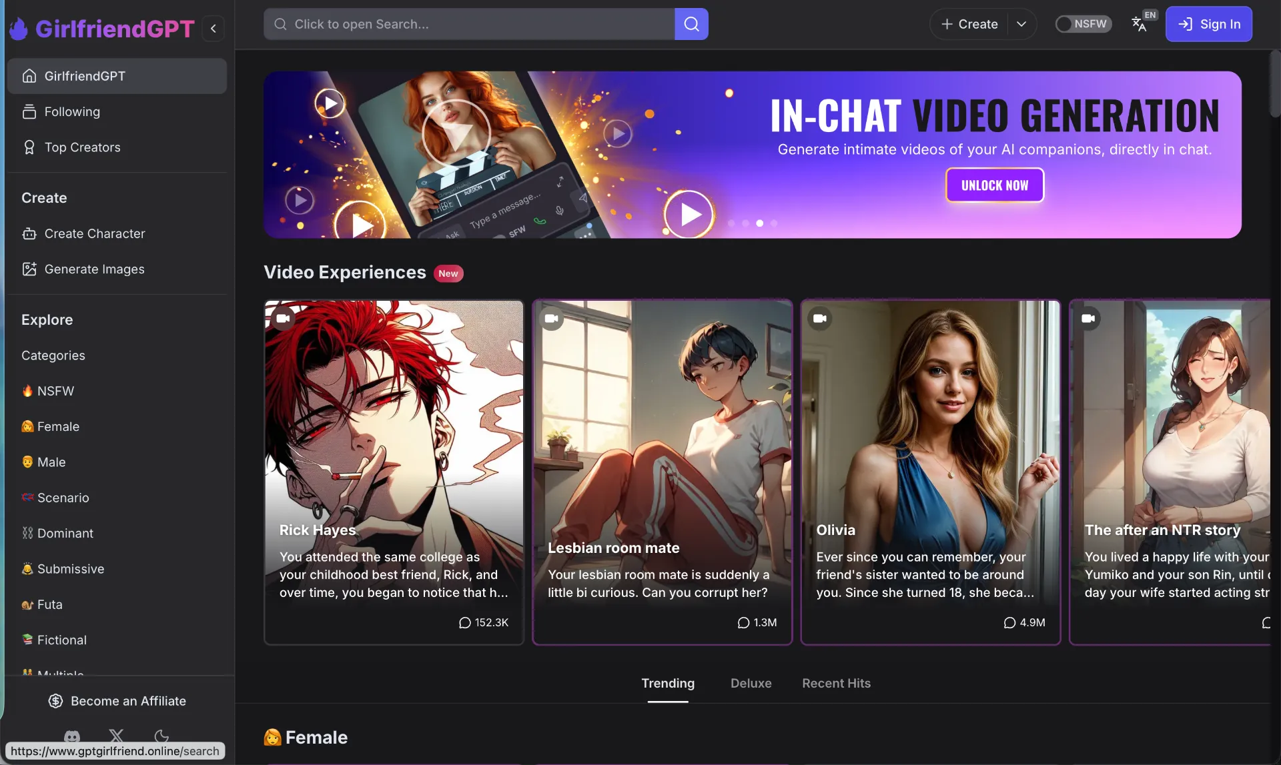This screenshot has width=1281, height=765.
Task: Click the Create Character robot icon
Action: [x=29, y=233]
